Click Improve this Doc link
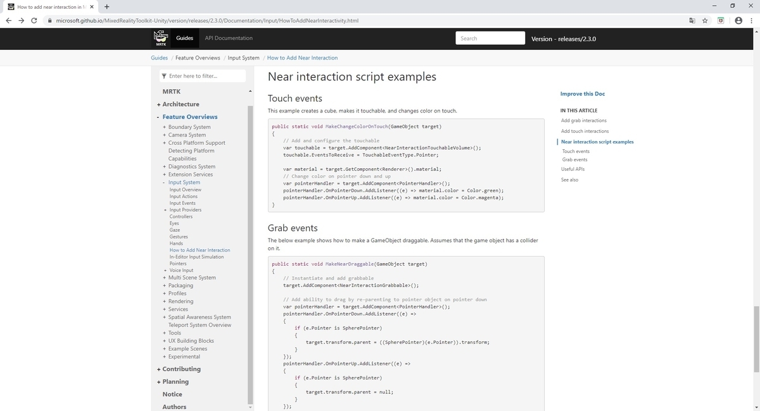This screenshot has height=411, width=760. coord(582,94)
